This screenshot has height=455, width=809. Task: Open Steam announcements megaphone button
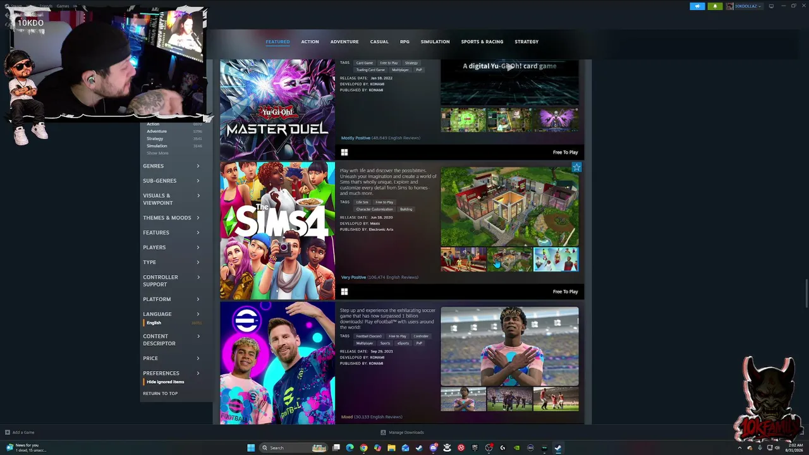(x=697, y=6)
